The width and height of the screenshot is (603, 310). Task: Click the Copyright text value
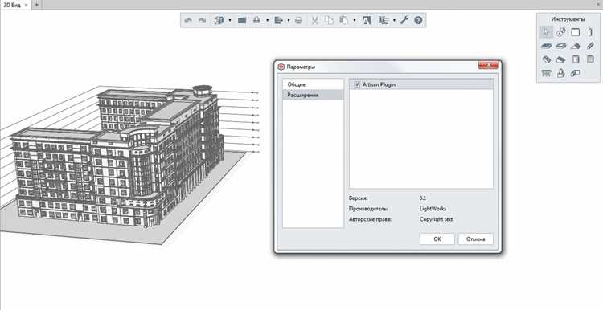coord(436,219)
